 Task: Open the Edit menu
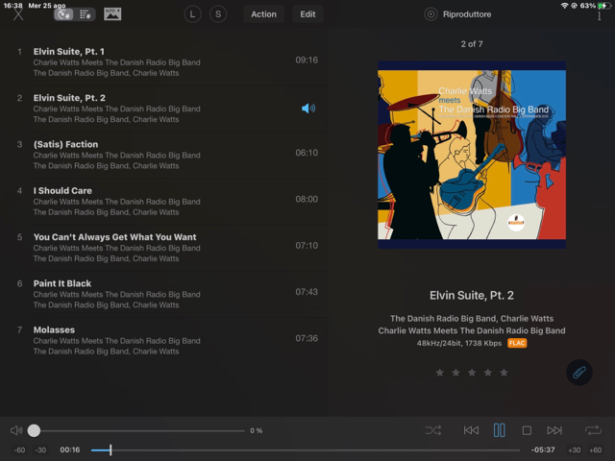tap(307, 14)
